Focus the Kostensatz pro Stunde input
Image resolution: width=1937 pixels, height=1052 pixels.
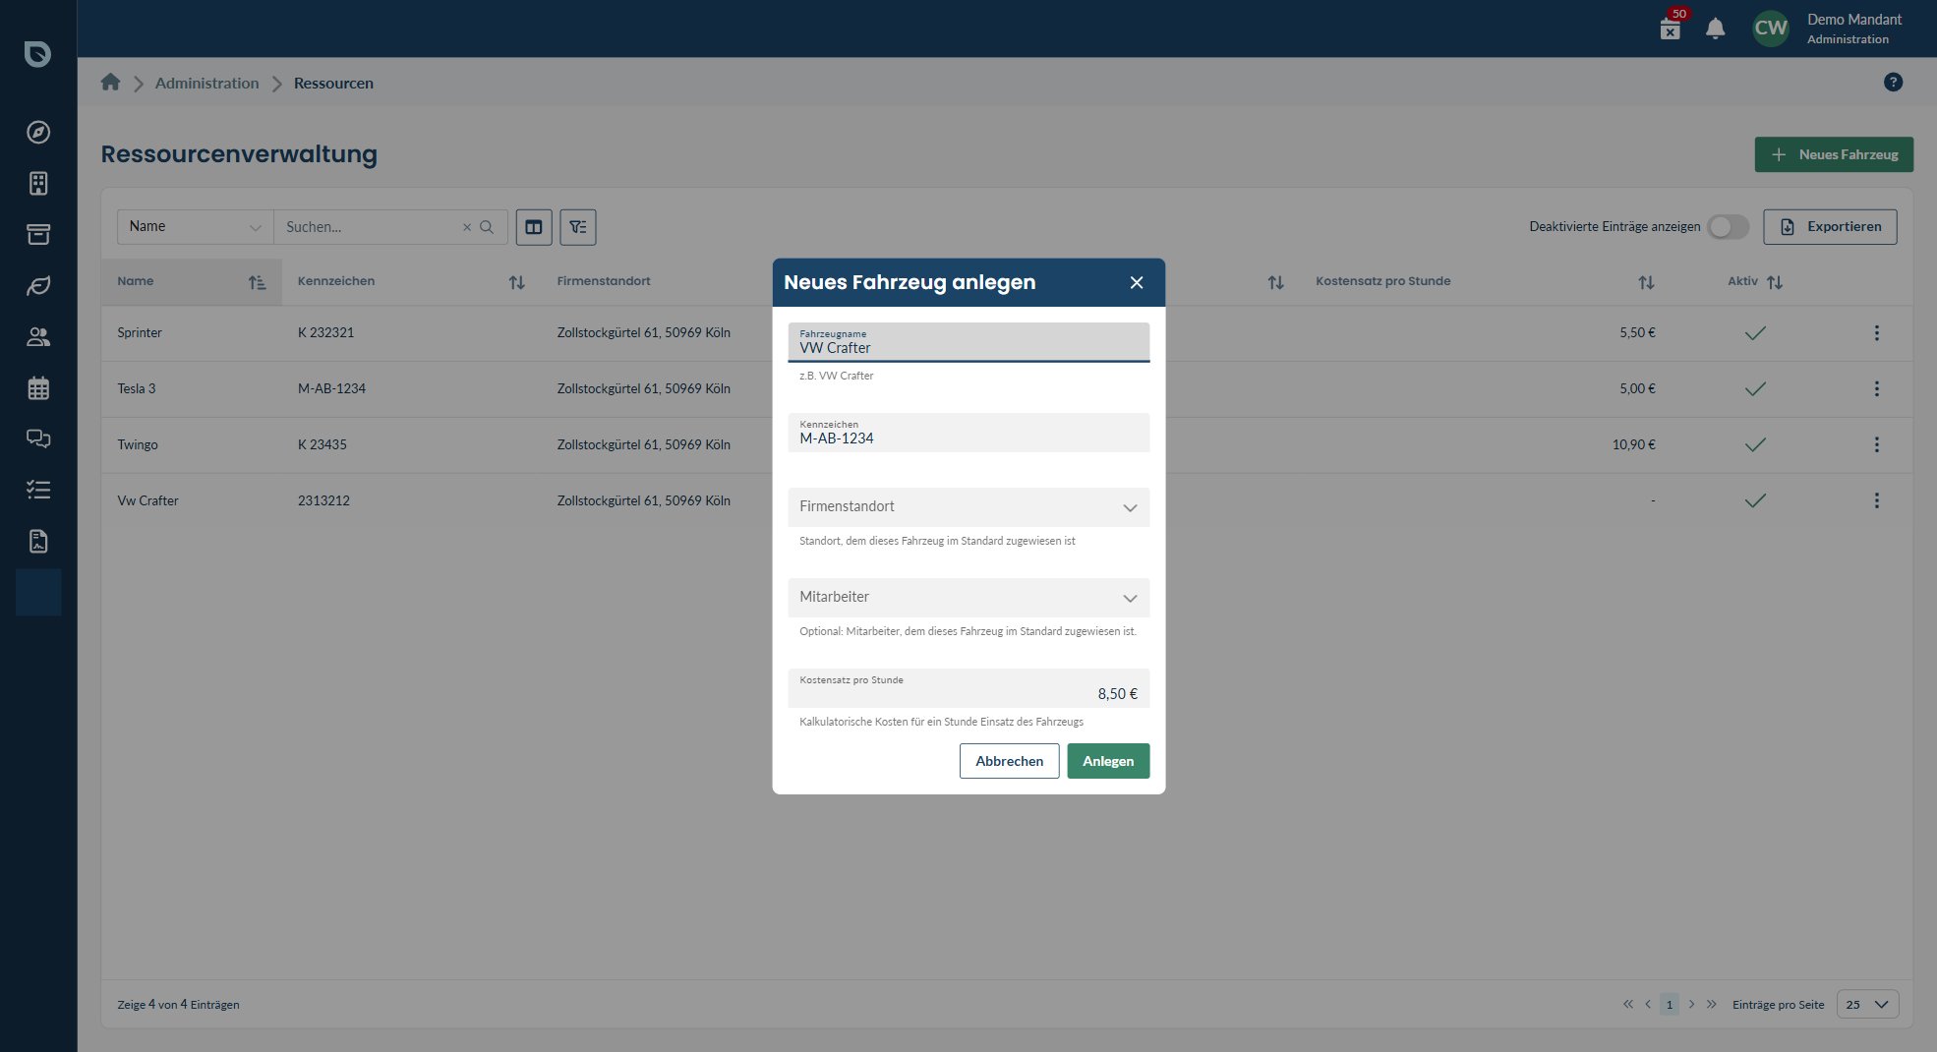click(x=968, y=688)
